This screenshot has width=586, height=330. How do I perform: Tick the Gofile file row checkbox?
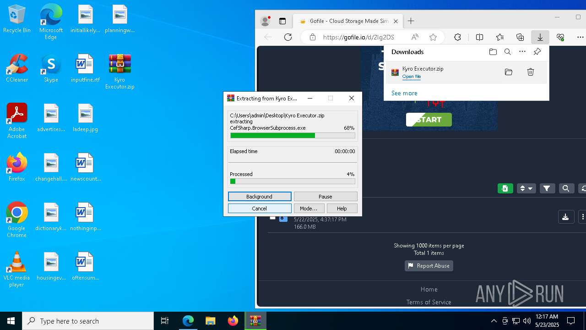tap(272, 217)
